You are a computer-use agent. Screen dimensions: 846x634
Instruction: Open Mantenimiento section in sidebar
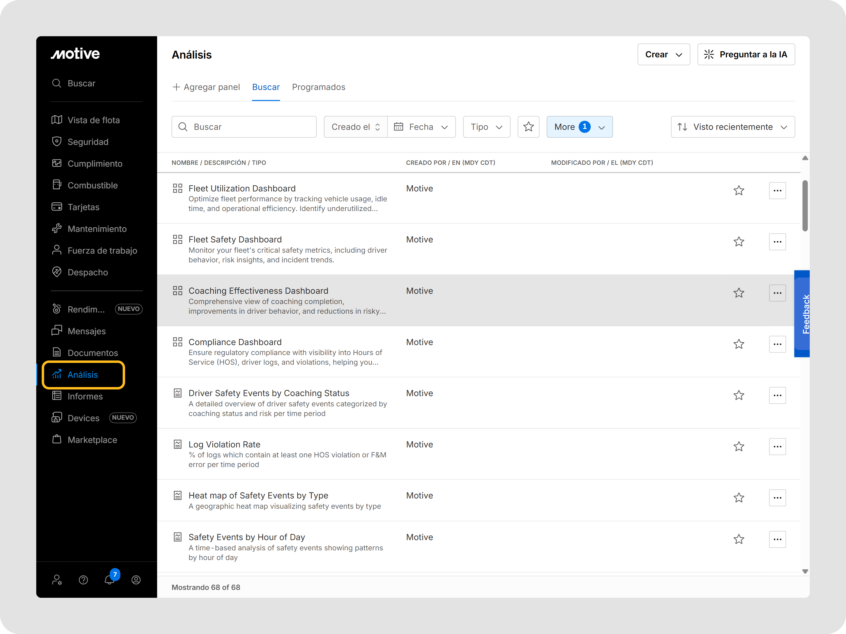pos(97,229)
